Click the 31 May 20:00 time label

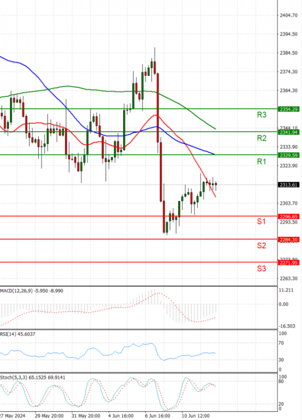click(x=86, y=416)
